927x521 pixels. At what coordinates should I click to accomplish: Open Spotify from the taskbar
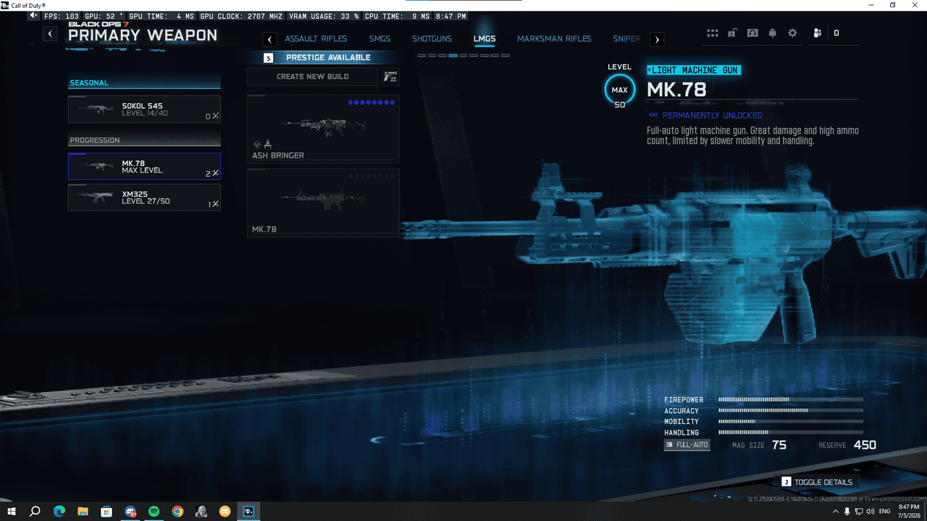pos(154,512)
